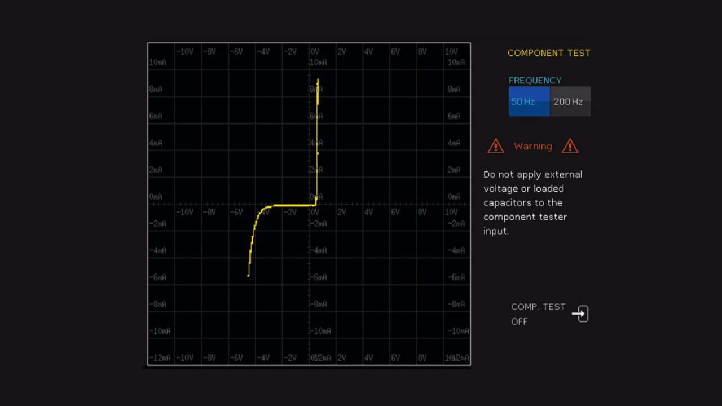The height and width of the screenshot is (406, 722).
Task: Click the -8mA label on right edge
Action: tap(456, 304)
